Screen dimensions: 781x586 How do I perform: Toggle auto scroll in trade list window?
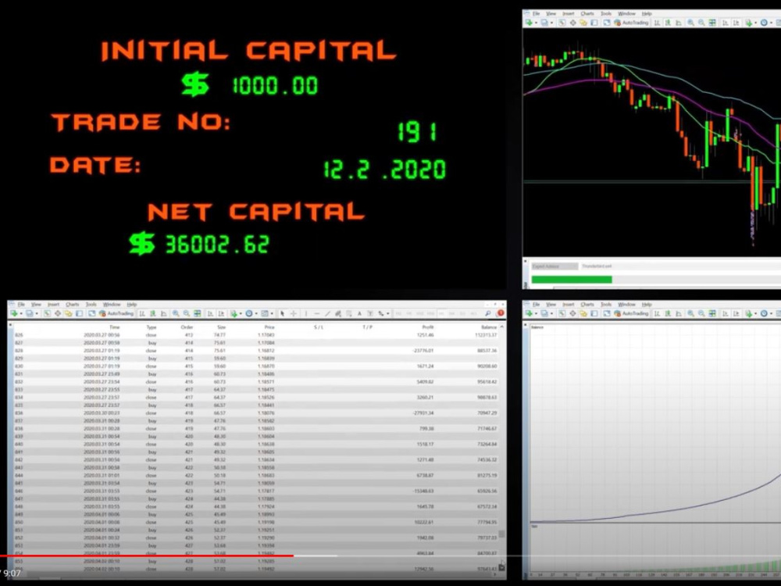click(x=211, y=313)
